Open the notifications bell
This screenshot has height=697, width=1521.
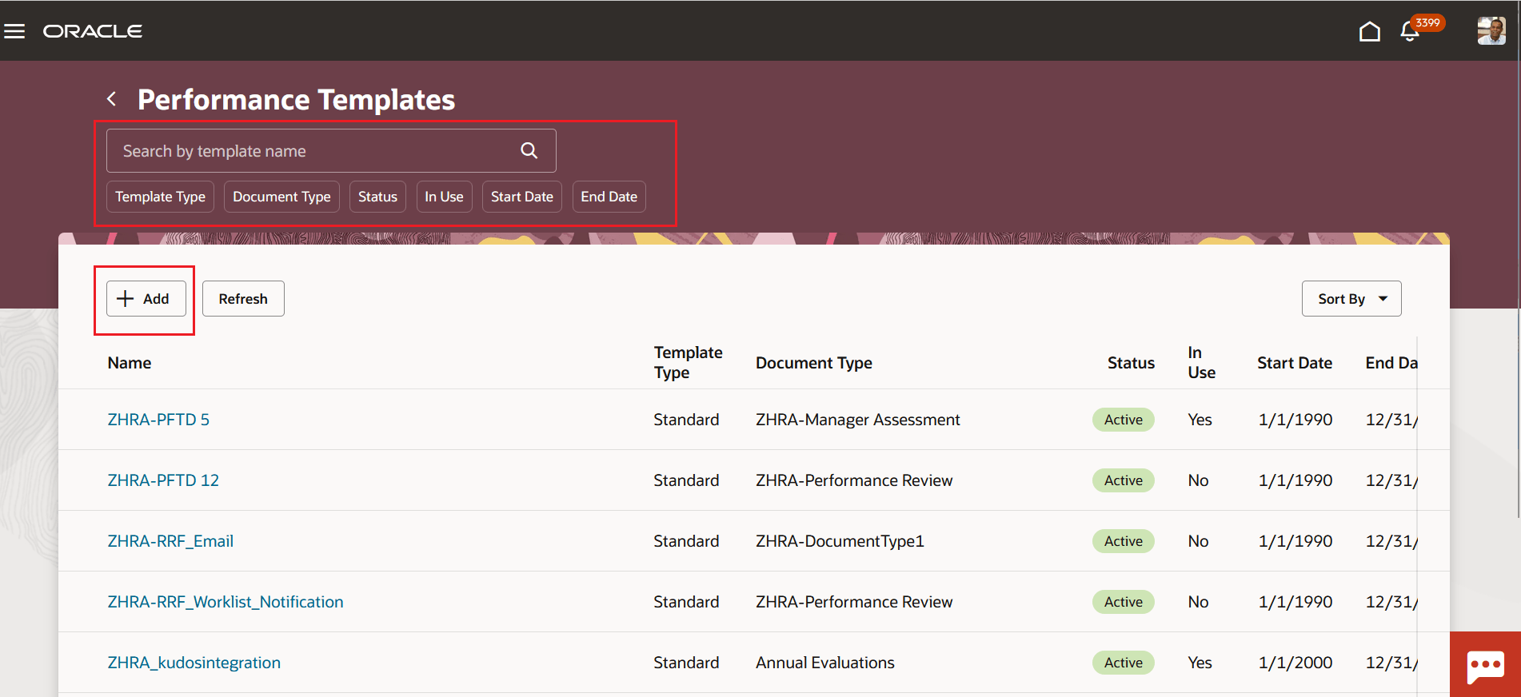point(1409,31)
